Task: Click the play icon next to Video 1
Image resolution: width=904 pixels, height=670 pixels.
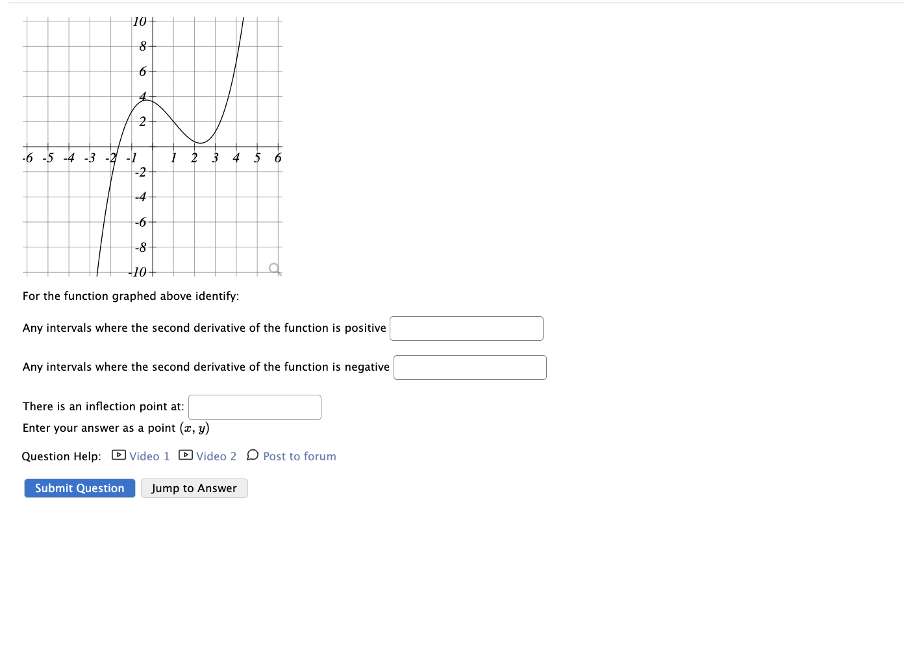Action: (x=118, y=456)
